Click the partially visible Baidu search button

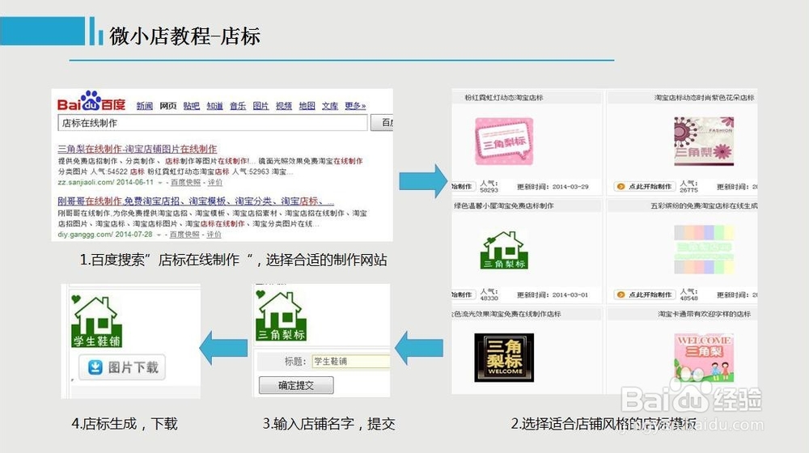383,123
